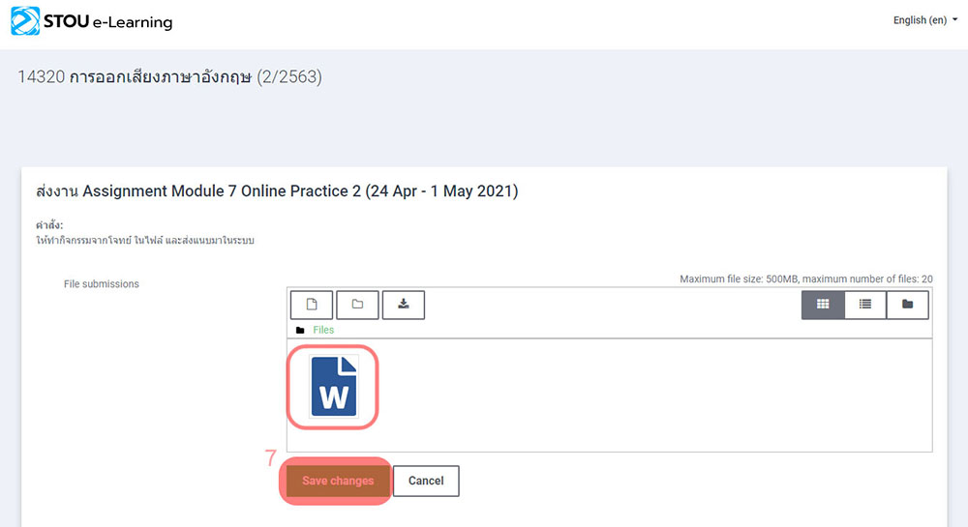Click the STOU e-Learning logo icon
This screenshot has width=968, height=527.
[25, 20]
